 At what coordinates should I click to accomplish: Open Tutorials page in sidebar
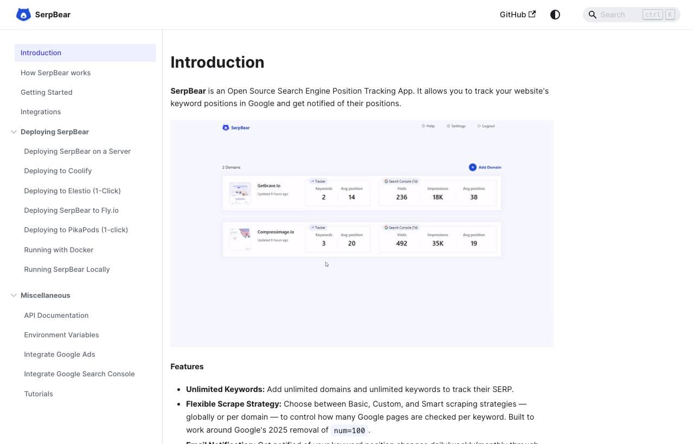pyautogui.click(x=38, y=394)
